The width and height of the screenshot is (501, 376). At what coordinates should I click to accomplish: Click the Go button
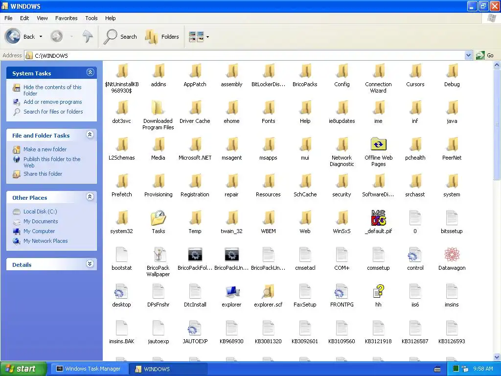click(x=486, y=55)
